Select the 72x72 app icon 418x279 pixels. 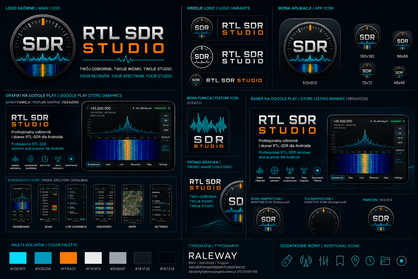pos(367,71)
